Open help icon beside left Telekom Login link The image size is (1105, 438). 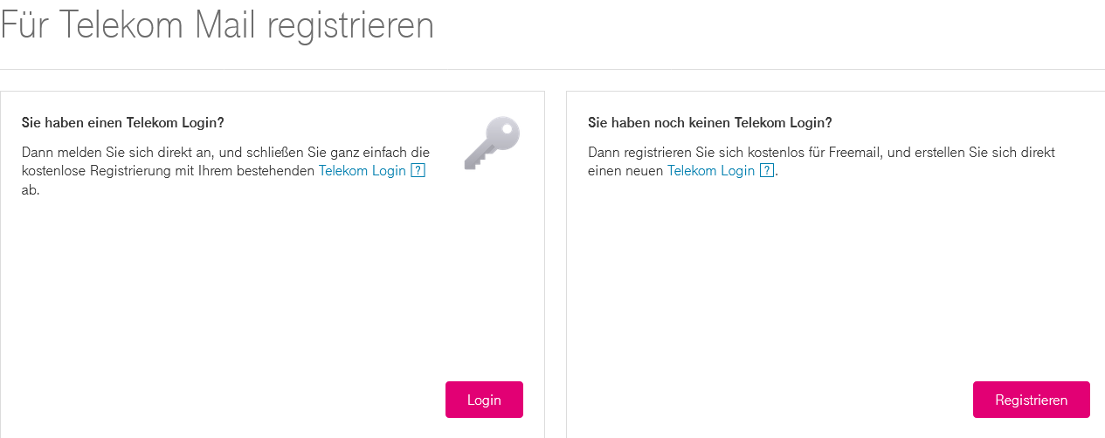418,171
